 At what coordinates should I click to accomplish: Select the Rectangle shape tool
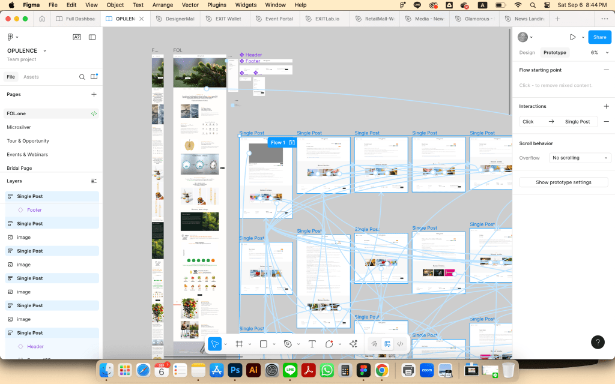(x=263, y=344)
